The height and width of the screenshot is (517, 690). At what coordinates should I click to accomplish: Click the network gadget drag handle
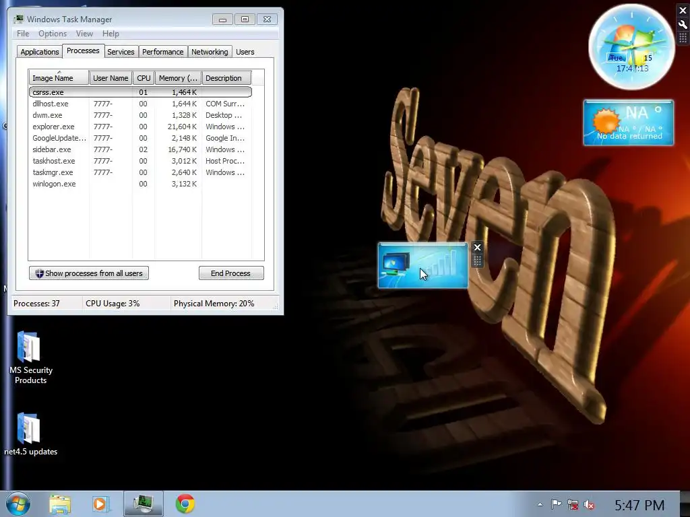477,261
